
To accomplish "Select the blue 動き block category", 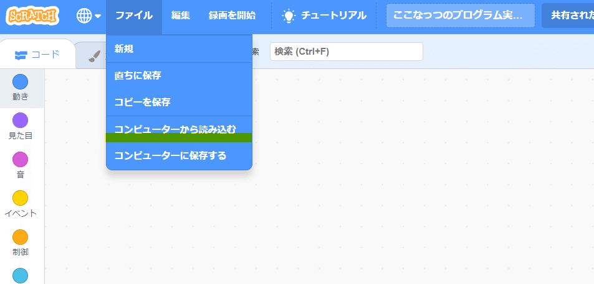I will click(20, 87).
